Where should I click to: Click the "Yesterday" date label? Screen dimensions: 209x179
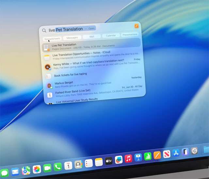[x=136, y=77]
